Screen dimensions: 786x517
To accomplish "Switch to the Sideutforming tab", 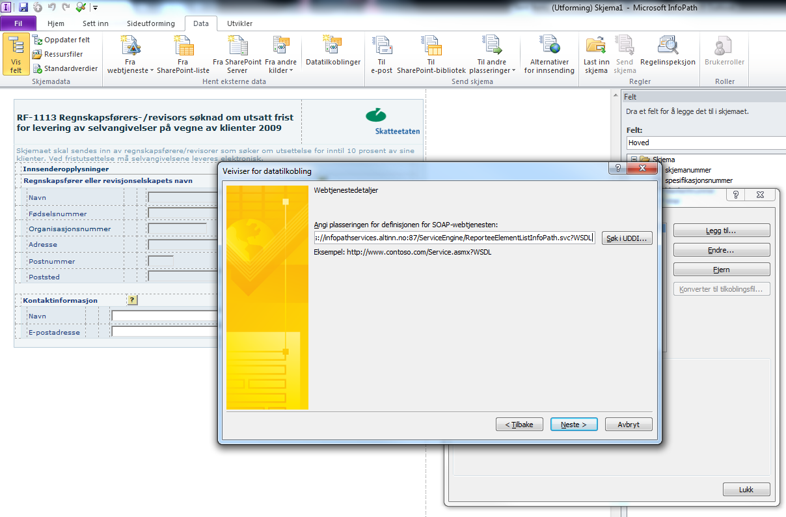I will 151,23.
